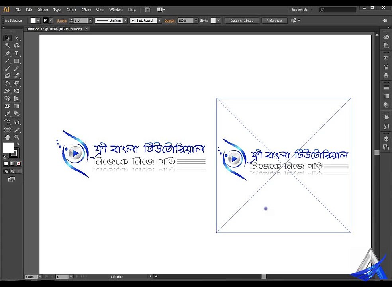This screenshot has height=287, width=392.
Task: Open the Object menu
Action: point(43,10)
